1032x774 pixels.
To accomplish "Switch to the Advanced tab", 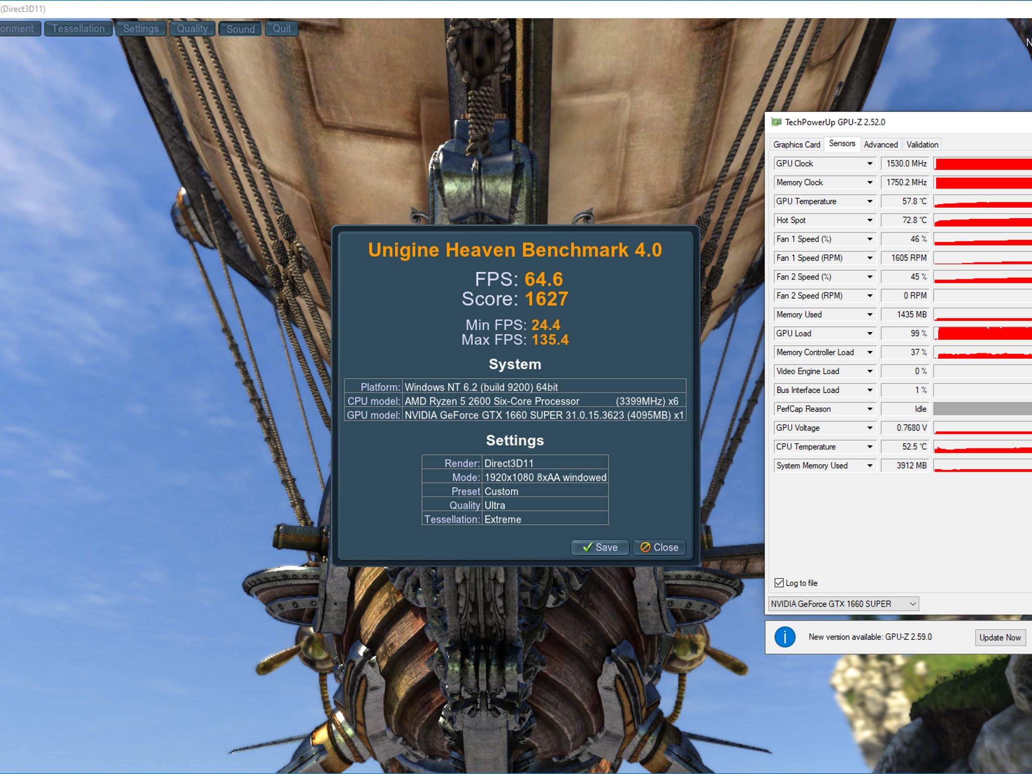I will (x=881, y=145).
